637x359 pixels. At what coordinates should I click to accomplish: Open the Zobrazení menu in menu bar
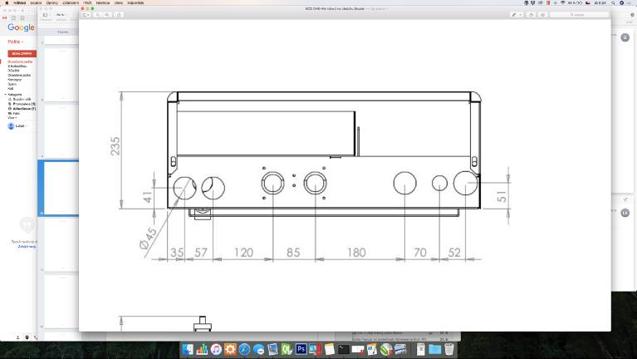71,2
